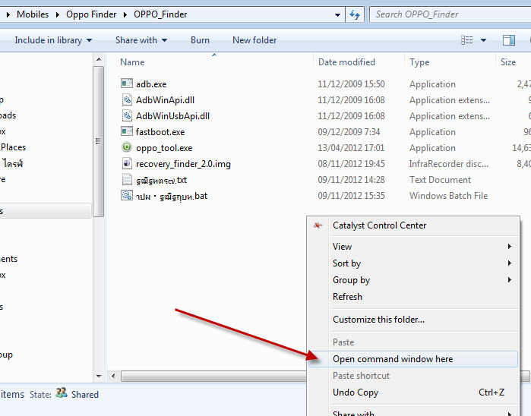Sort by the Name column header
The image size is (531, 416).
132,62
